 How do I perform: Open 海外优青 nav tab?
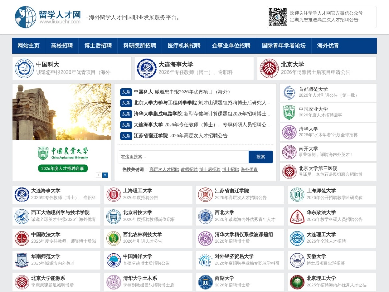tap(328, 45)
